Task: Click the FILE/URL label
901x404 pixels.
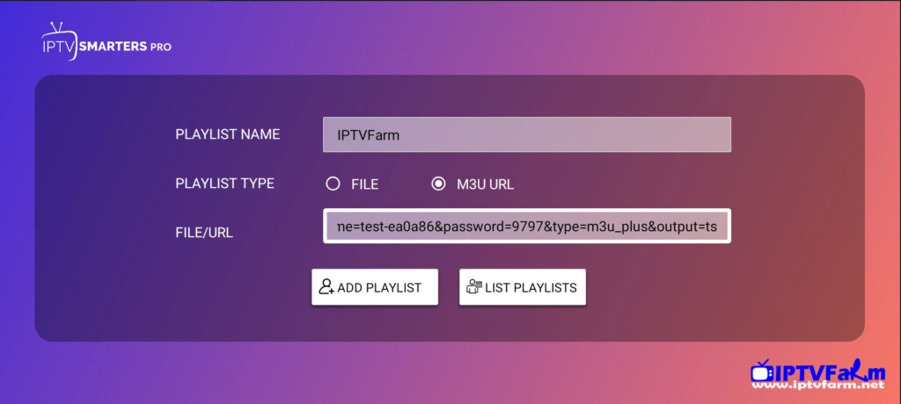Action: [204, 233]
